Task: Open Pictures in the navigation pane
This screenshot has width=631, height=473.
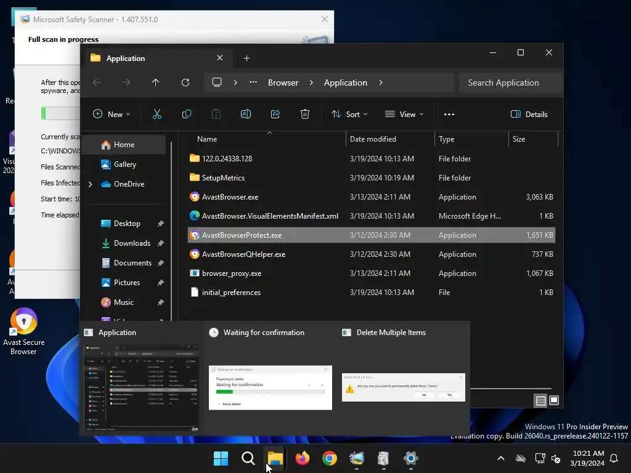Action: pyautogui.click(x=127, y=283)
